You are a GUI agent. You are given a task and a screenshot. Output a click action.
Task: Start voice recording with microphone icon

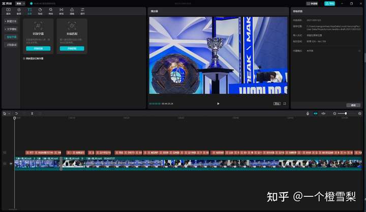pos(308,113)
